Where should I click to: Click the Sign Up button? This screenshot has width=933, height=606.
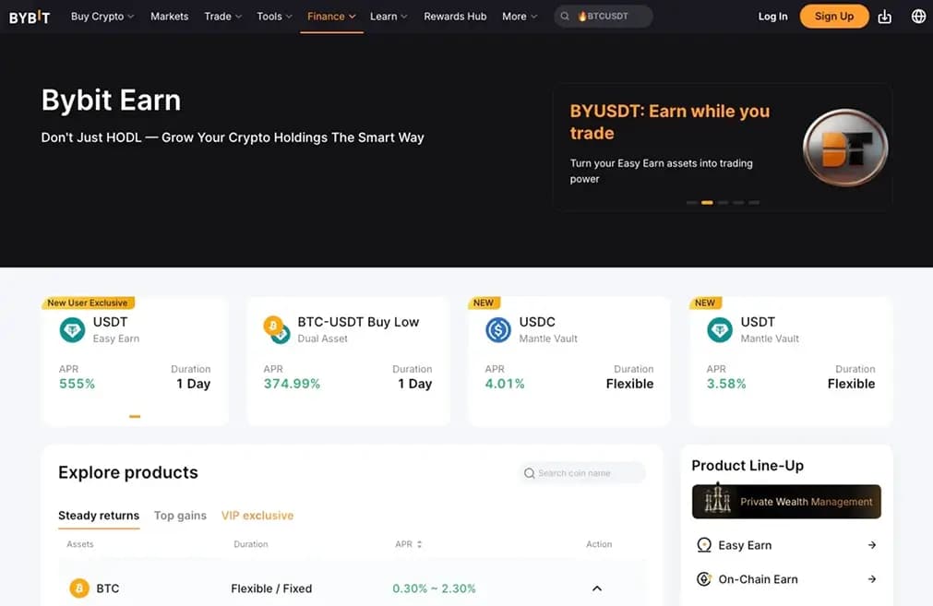(x=833, y=17)
